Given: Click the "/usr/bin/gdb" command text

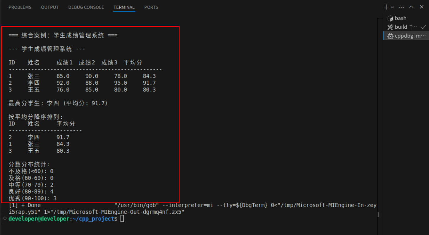Looking at the screenshot, I should pos(137,205).
